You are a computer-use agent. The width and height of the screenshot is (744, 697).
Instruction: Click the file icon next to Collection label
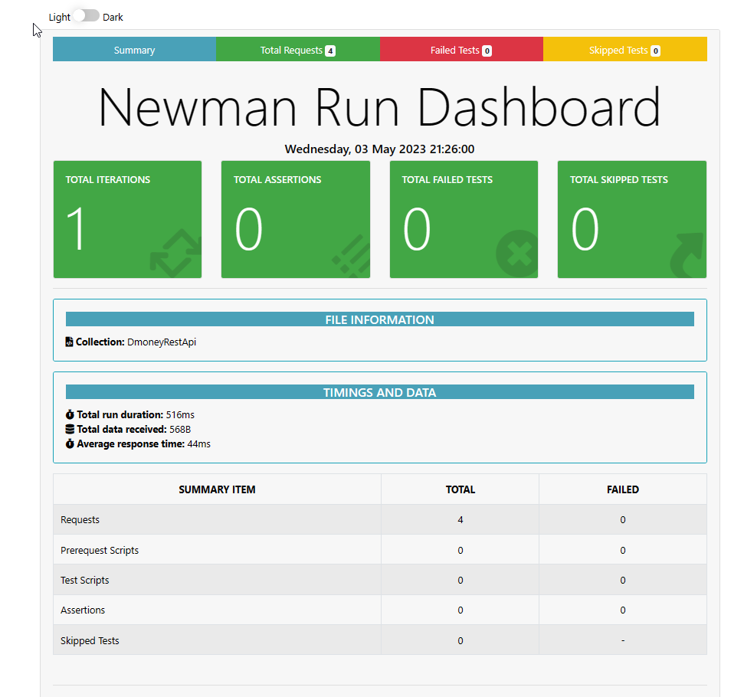tap(68, 342)
